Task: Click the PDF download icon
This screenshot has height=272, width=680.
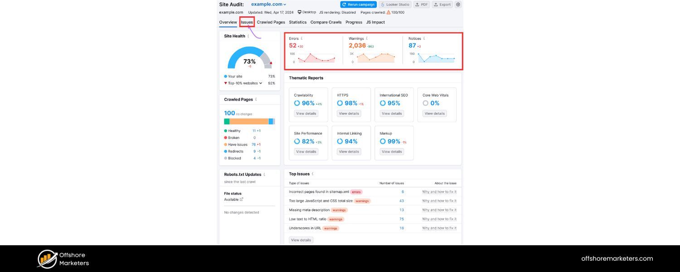Action: click(417, 5)
